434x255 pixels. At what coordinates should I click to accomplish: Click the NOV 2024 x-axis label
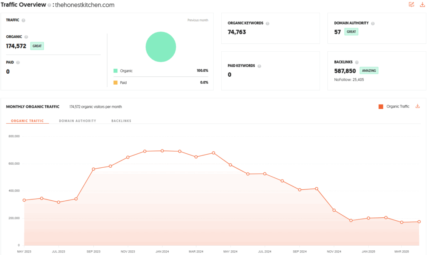334,252
